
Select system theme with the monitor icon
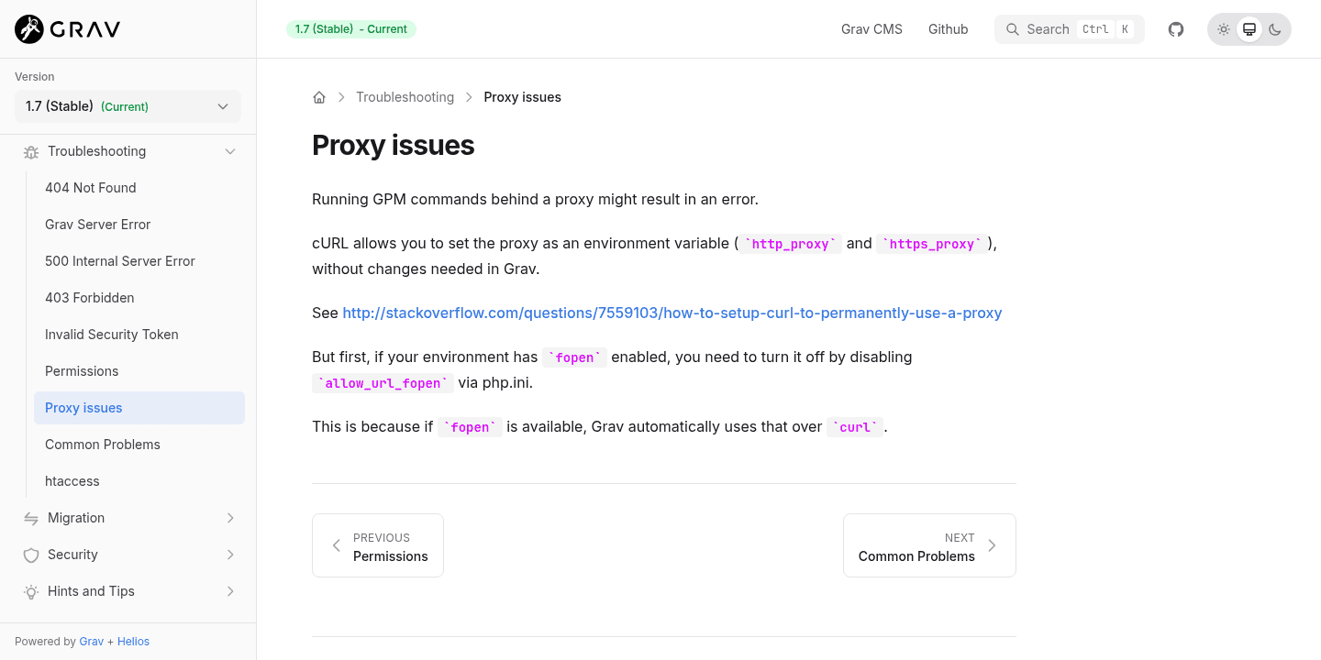(1249, 28)
